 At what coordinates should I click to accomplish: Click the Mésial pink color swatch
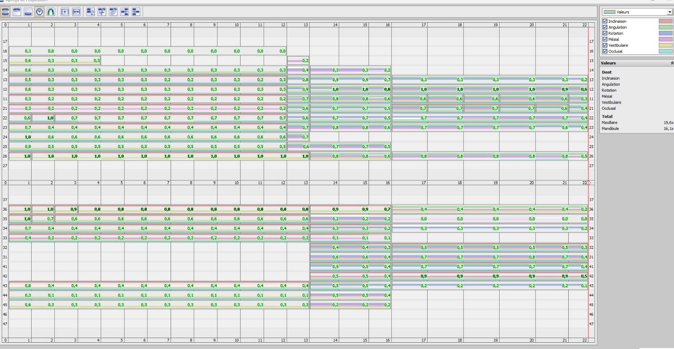665,39
